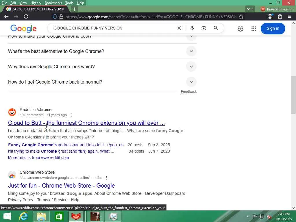Expand "Why does my Google Chrome look weird?"
296x222 pixels.
click(x=191, y=67)
